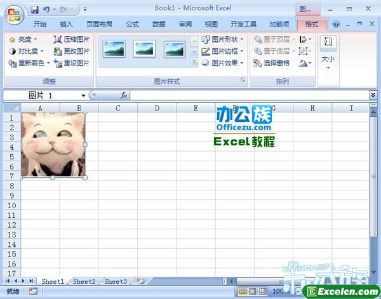Switch to Sheet2 tab

tap(84, 281)
